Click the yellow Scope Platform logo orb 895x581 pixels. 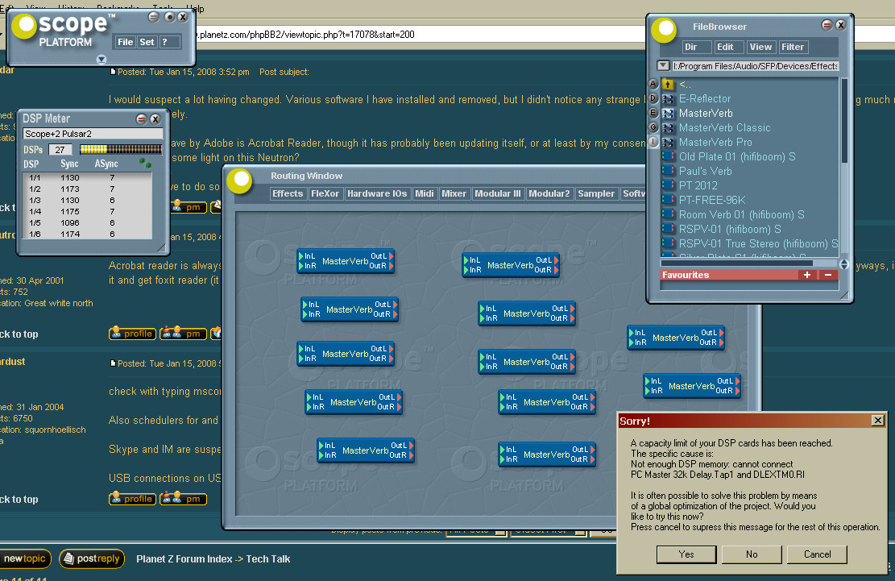click(x=25, y=27)
